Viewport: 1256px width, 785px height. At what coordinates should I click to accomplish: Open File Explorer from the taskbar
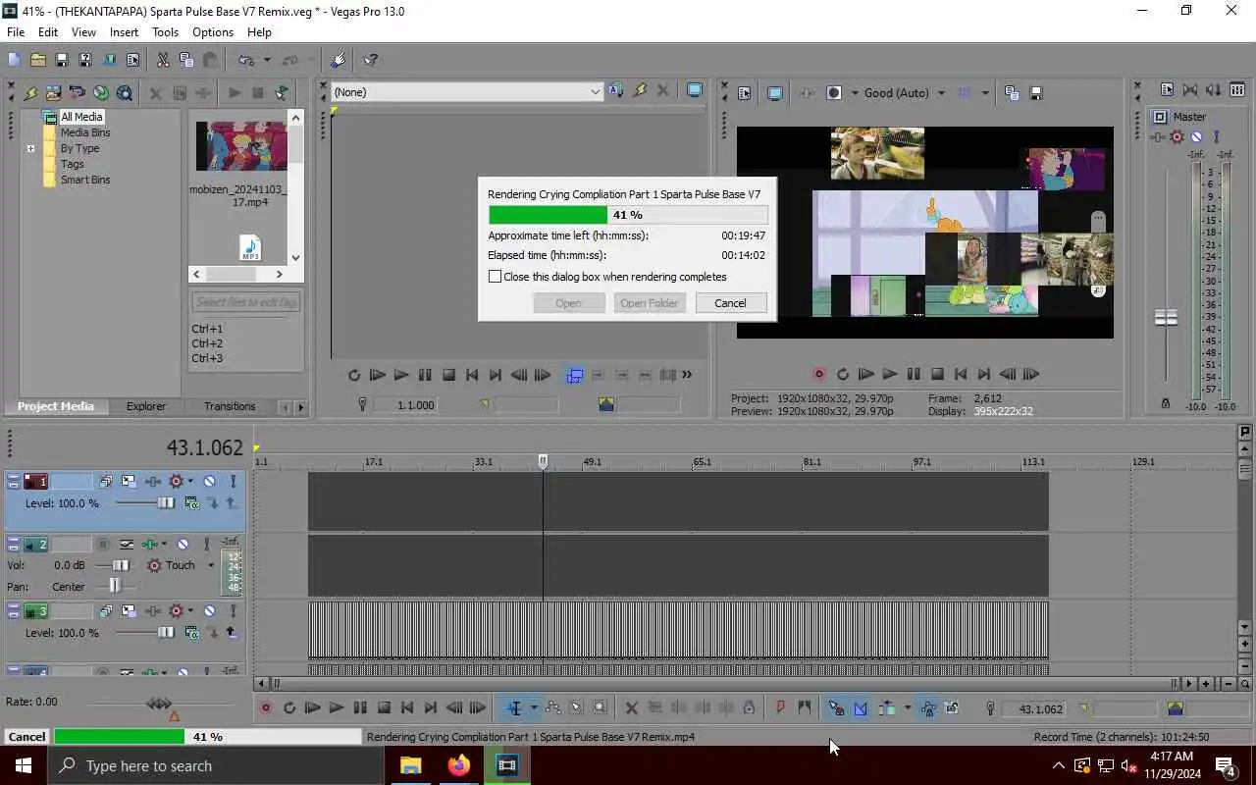pyautogui.click(x=411, y=765)
